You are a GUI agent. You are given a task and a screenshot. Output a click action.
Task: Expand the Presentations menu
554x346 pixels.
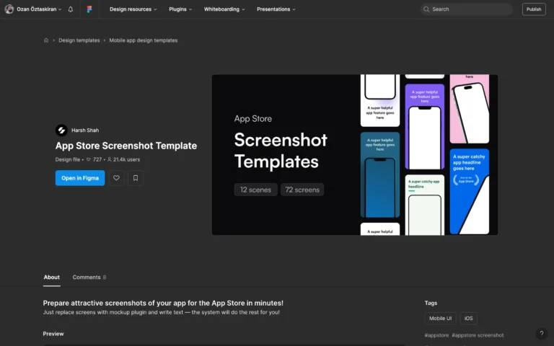[x=276, y=9]
